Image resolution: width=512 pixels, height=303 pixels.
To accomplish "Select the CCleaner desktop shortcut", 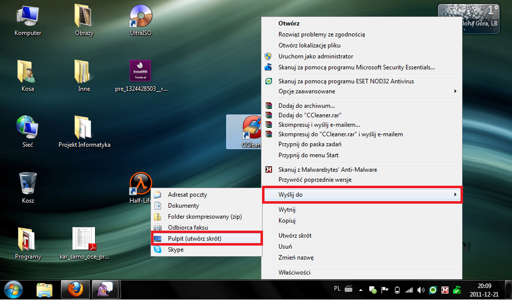I will [244, 132].
